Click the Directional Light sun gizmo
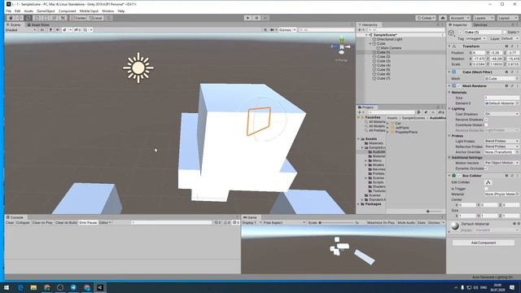Viewport: 521px width, 293px height. (138, 68)
